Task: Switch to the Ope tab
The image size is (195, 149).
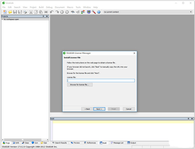Action: (44, 143)
